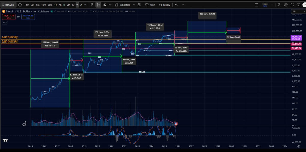Select the Hollow candles chart style icon

[104, 5]
